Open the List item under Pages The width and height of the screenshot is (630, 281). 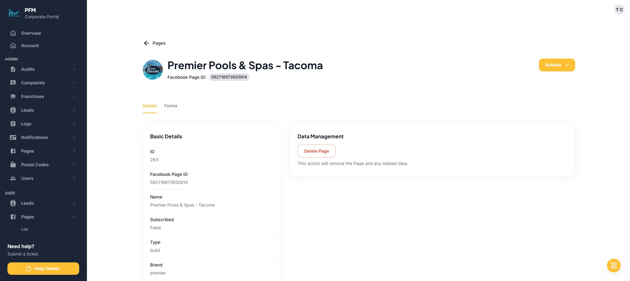(25, 229)
